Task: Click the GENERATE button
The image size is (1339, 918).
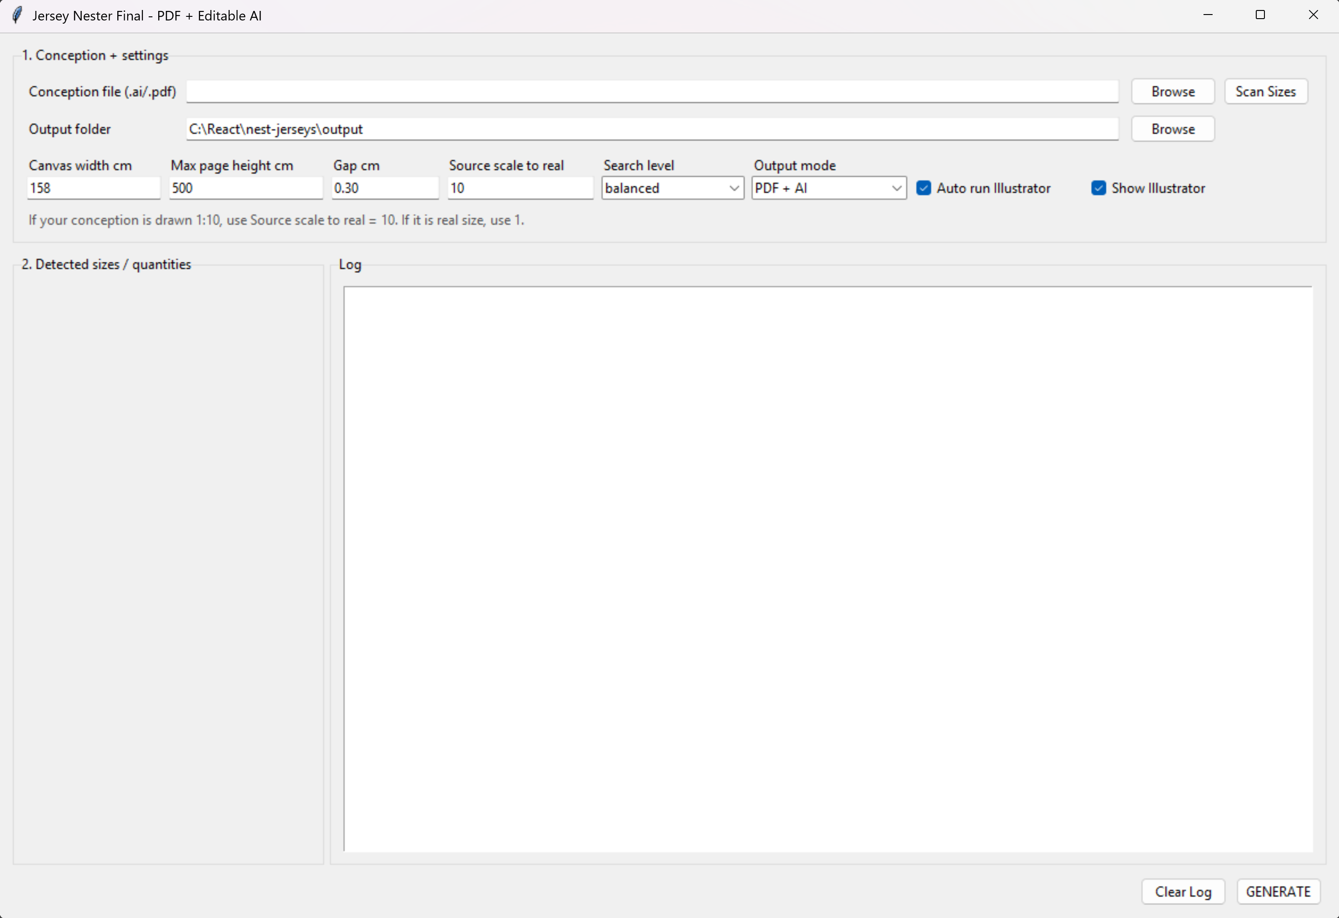Action: pos(1278,892)
